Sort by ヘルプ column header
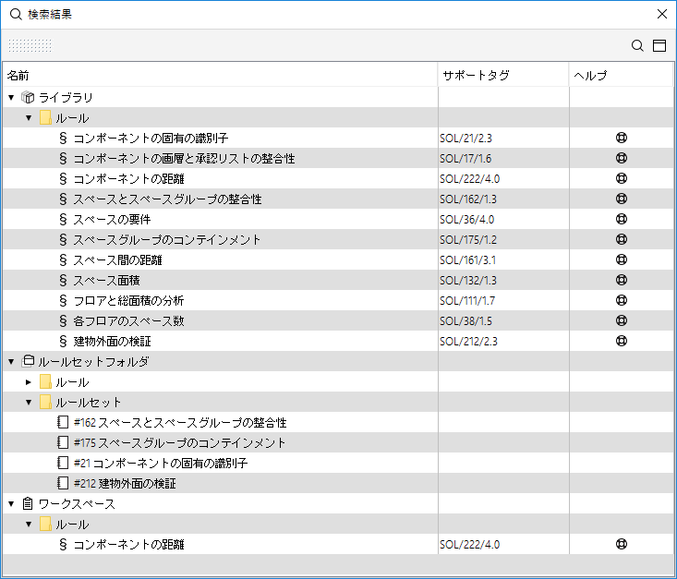Viewport: 677px width, 579px height. 621,75
